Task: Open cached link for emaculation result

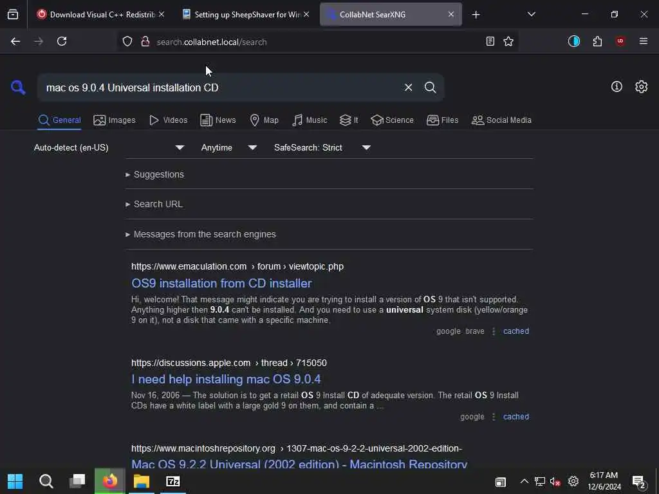Action: pos(516,331)
